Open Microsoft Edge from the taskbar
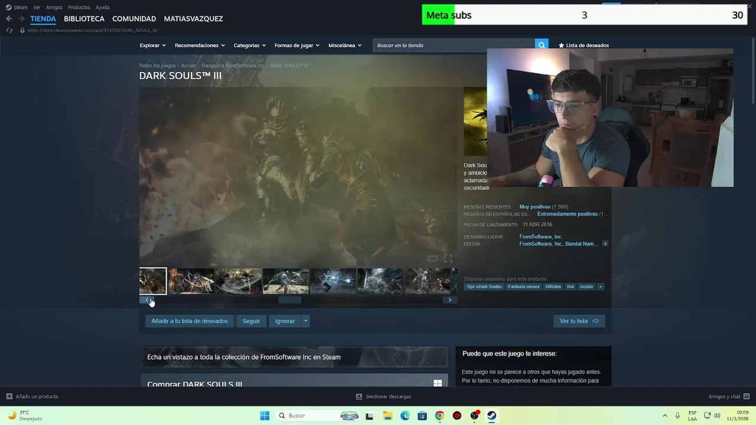 point(405,416)
